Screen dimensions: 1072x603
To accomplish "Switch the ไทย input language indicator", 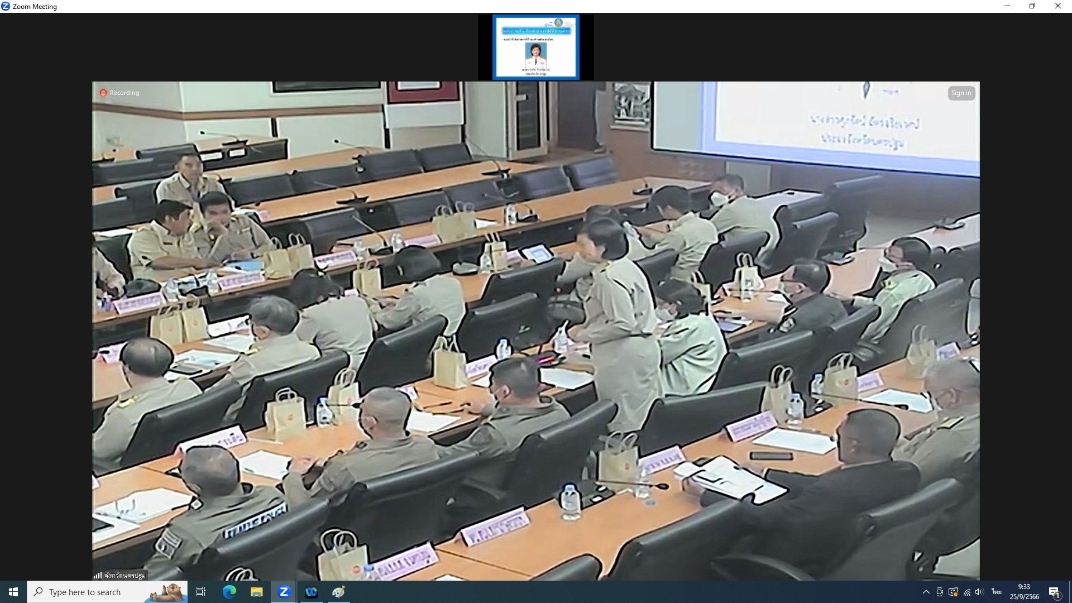I will [x=996, y=592].
